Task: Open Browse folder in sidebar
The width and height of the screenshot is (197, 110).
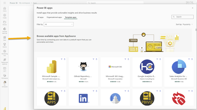Action: tap(5, 23)
